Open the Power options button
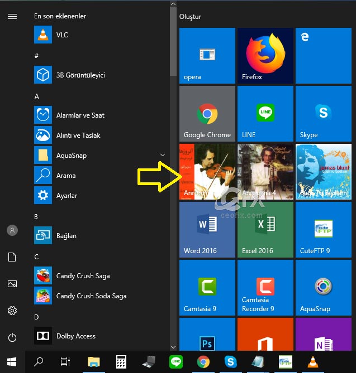The width and height of the screenshot is (356, 373). [12, 337]
